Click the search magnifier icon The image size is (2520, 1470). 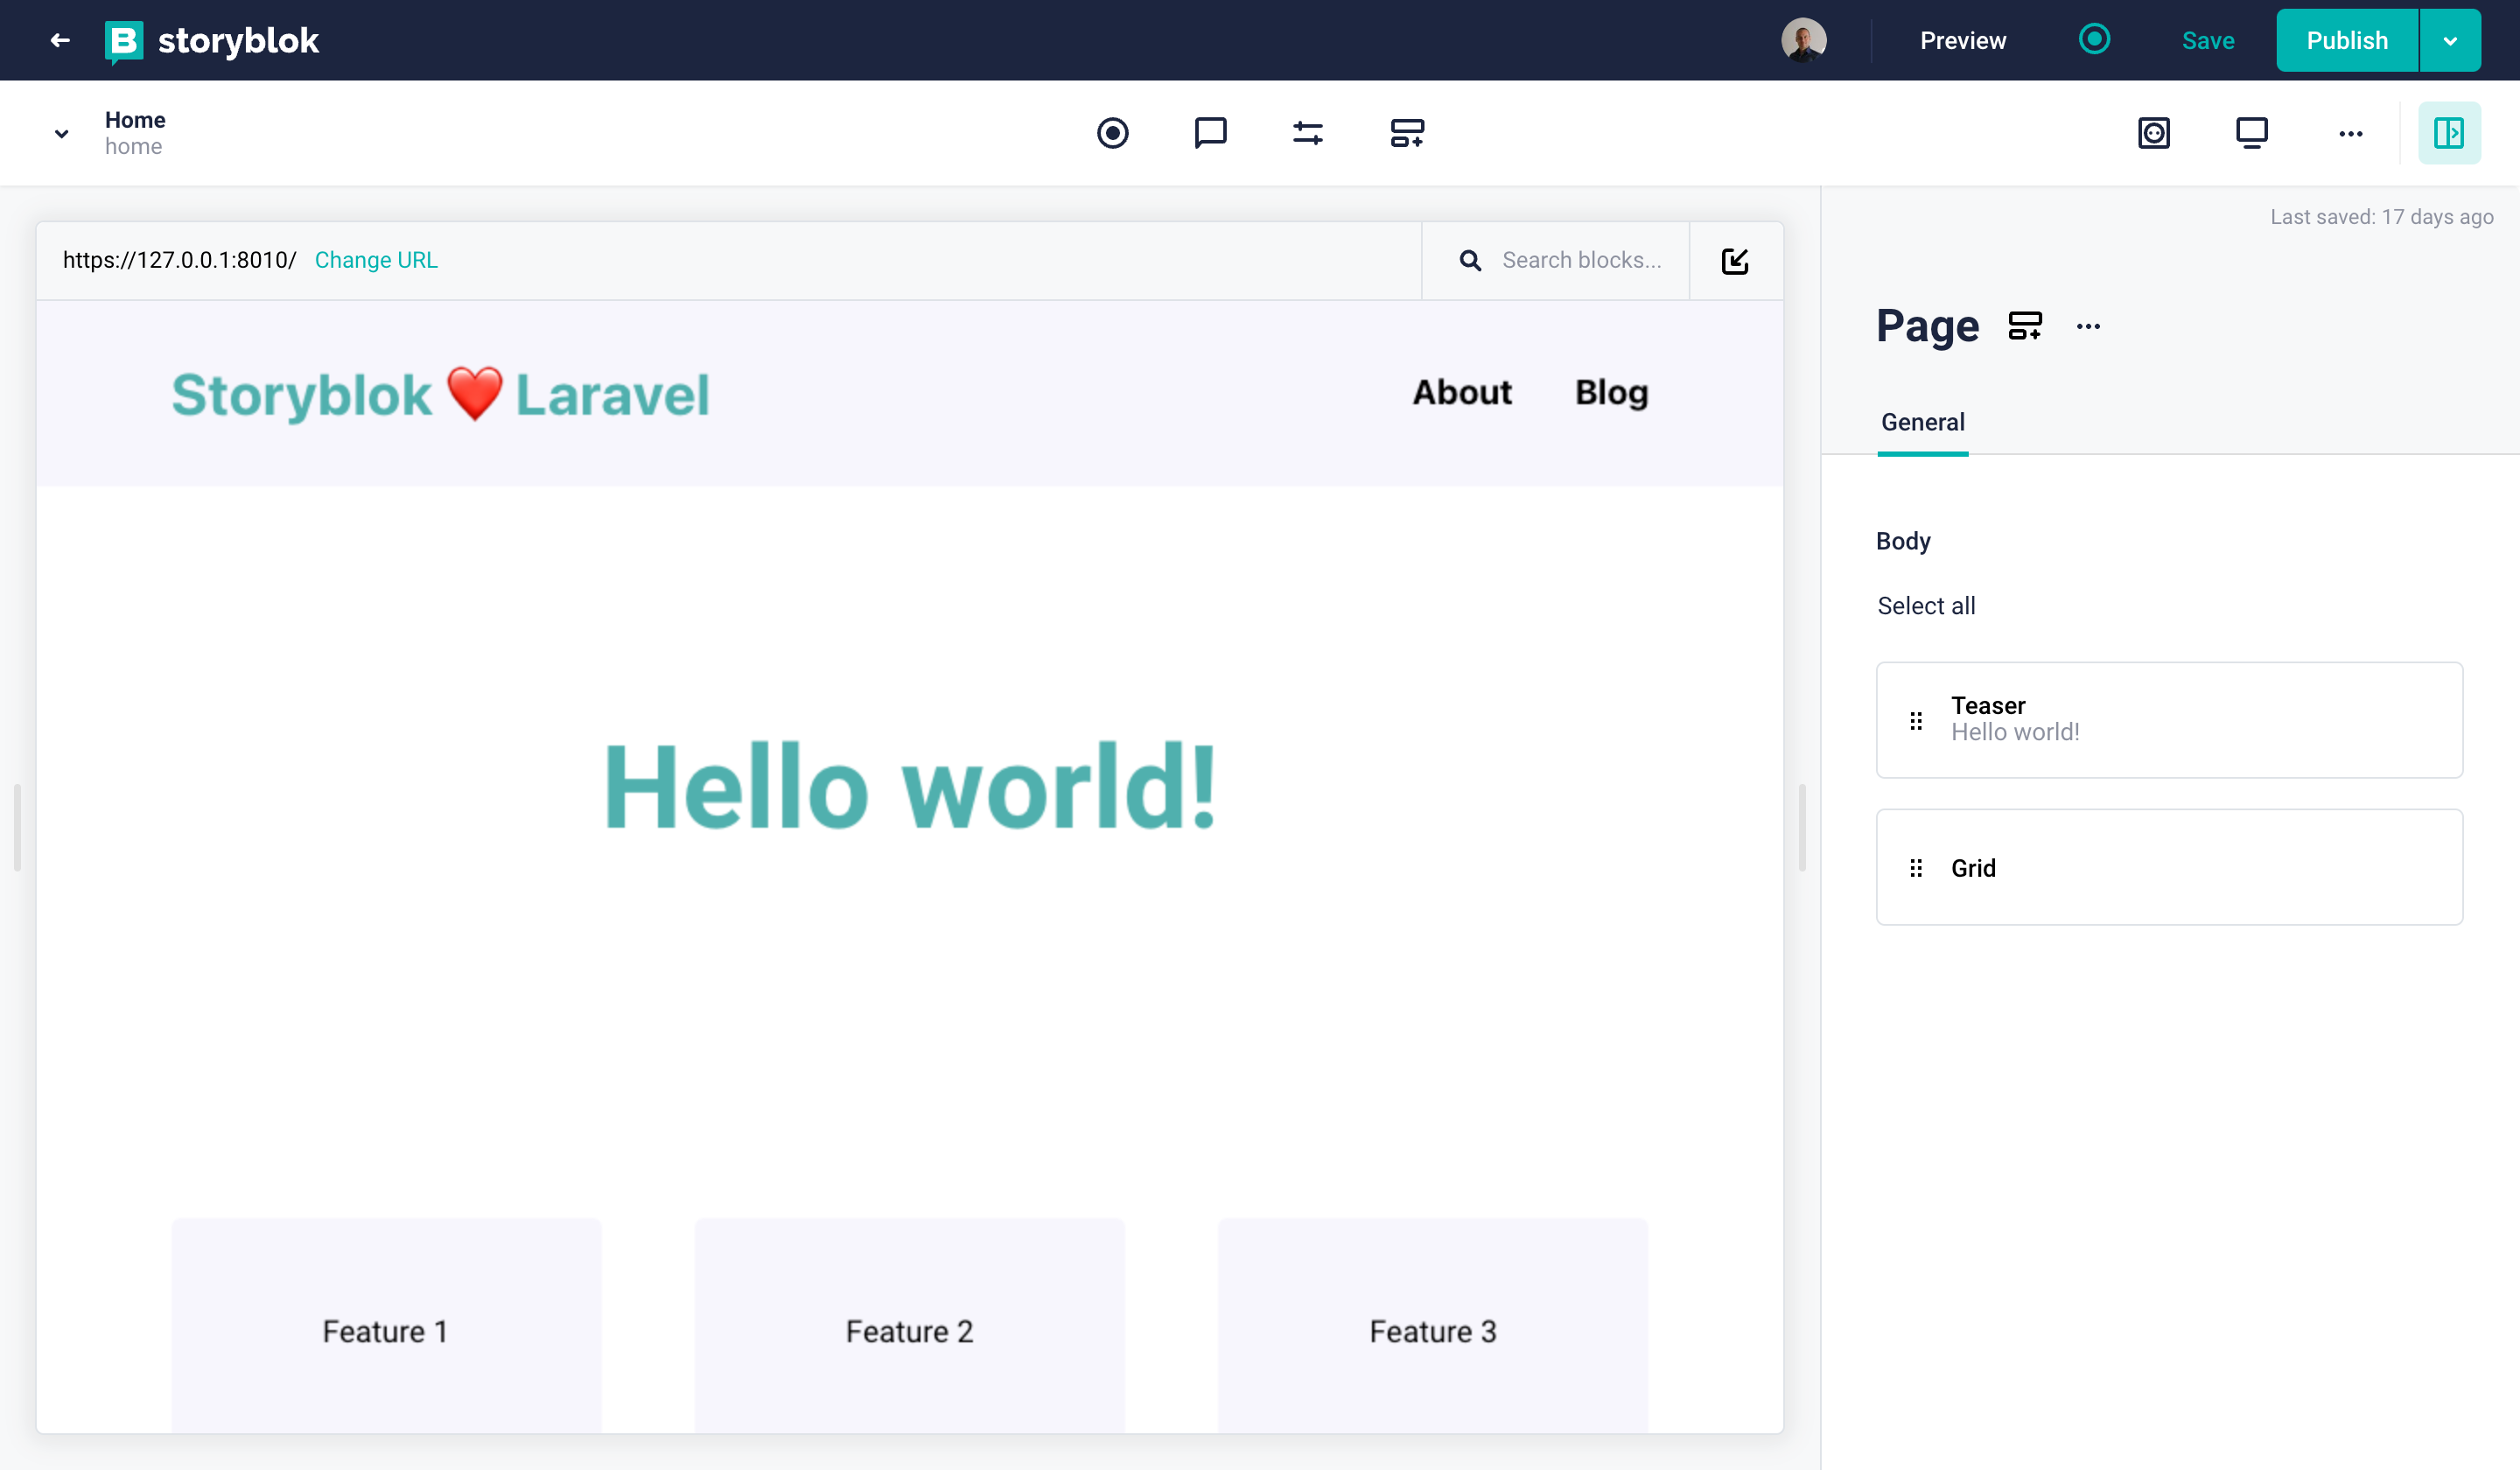click(x=1470, y=261)
